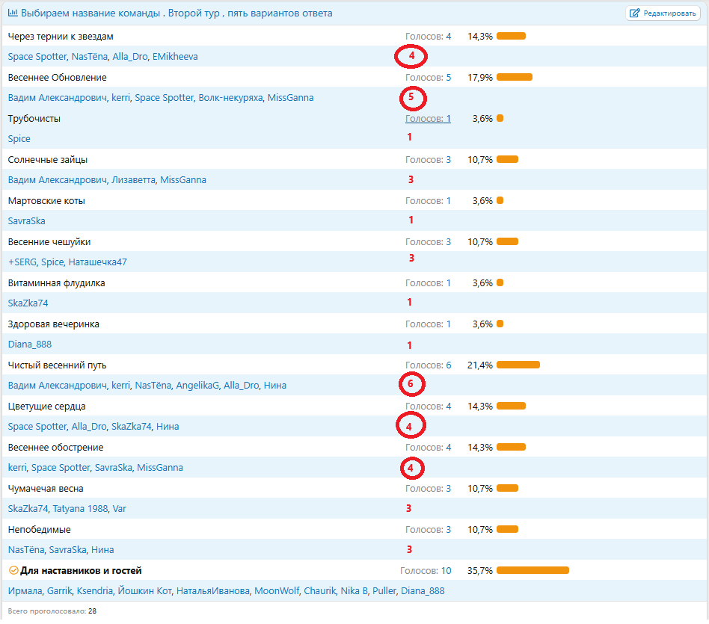
Task: Click the Всего проголосовало: 28 footer text
Action: pos(52,611)
